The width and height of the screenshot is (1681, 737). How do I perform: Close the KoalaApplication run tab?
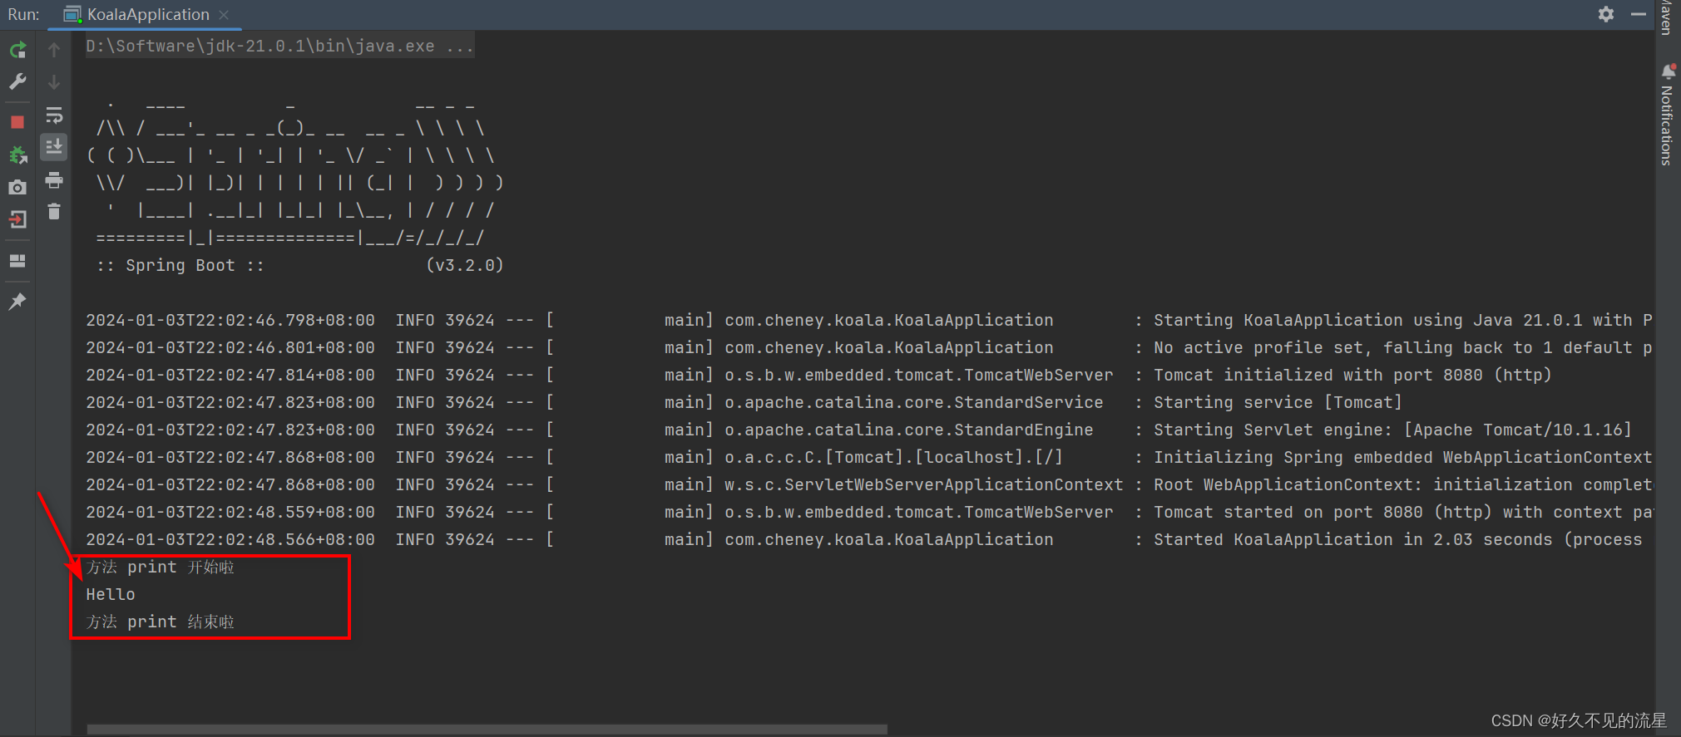click(x=224, y=14)
